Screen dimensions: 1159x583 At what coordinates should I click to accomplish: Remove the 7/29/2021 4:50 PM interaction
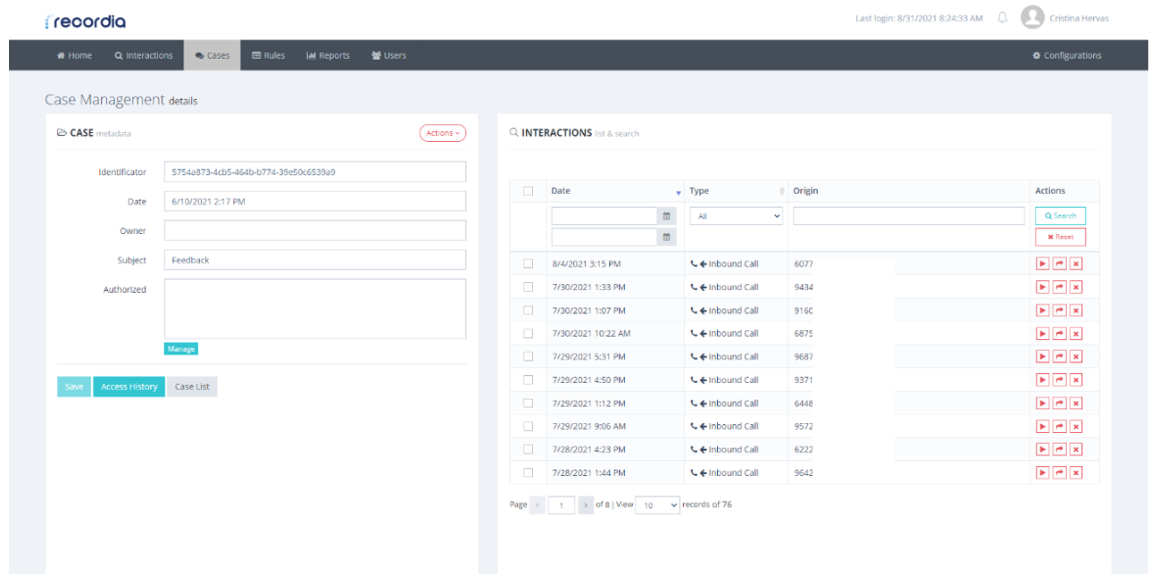pyautogui.click(x=1076, y=379)
